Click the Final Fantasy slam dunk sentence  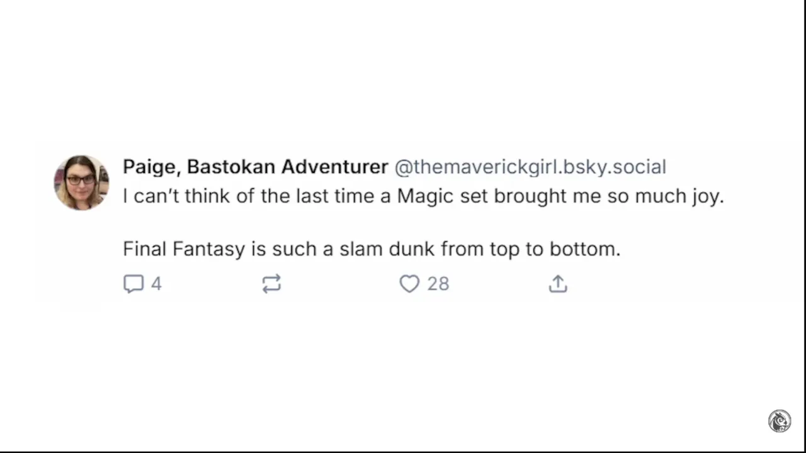coord(372,249)
